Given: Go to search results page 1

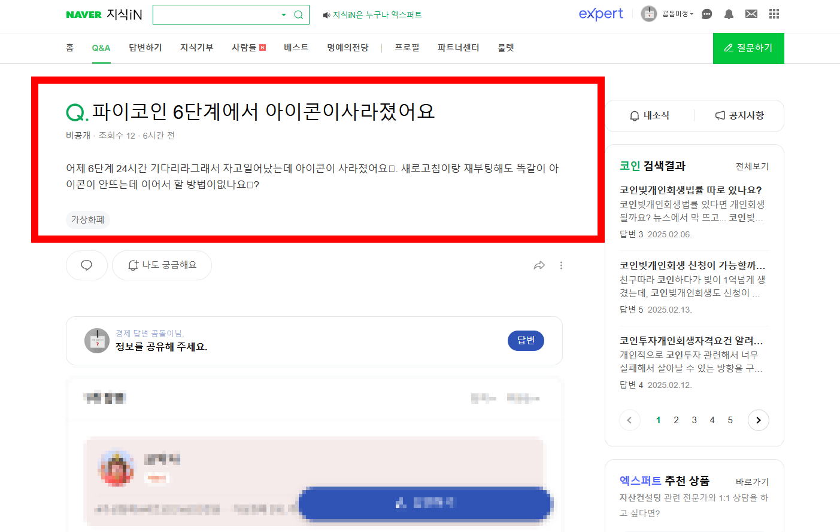Looking at the screenshot, I should click(x=659, y=420).
